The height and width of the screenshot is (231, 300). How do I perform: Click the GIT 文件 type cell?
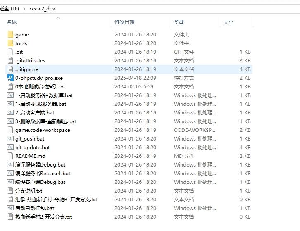pyautogui.click(x=183, y=52)
